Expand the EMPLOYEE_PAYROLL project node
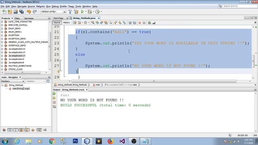The width and height of the screenshot is (258, 145). (x=2, y=25)
